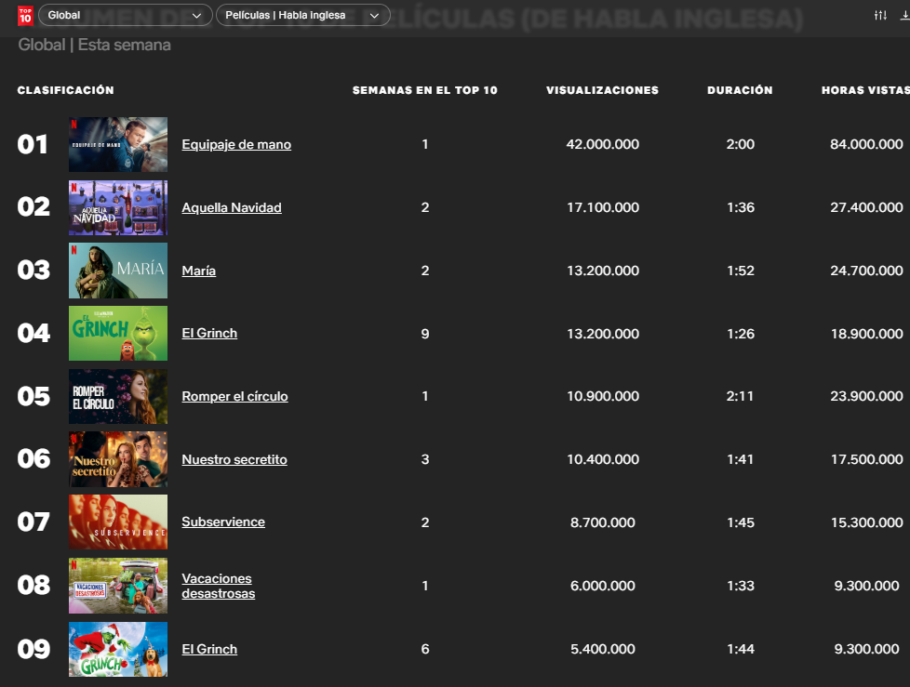The image size is (910, 687).
Task: Open the Global region dropdown
Action: 124,15
